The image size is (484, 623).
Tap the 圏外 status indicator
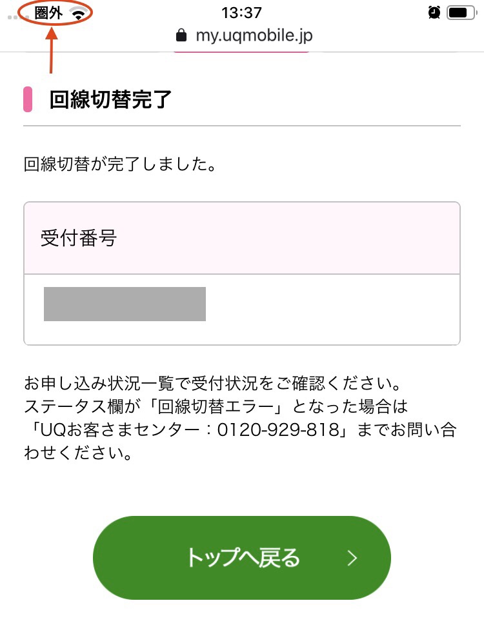pos(48,13)
